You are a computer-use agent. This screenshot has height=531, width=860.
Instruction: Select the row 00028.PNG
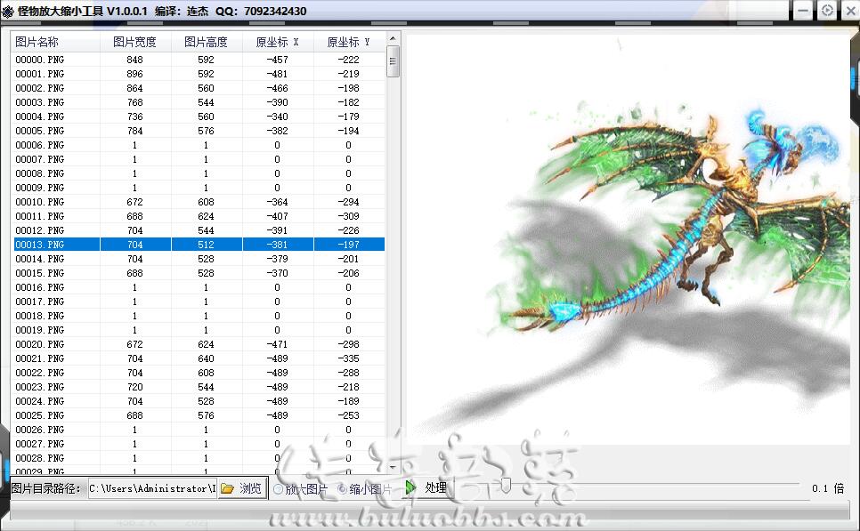[x=198, y=459]
